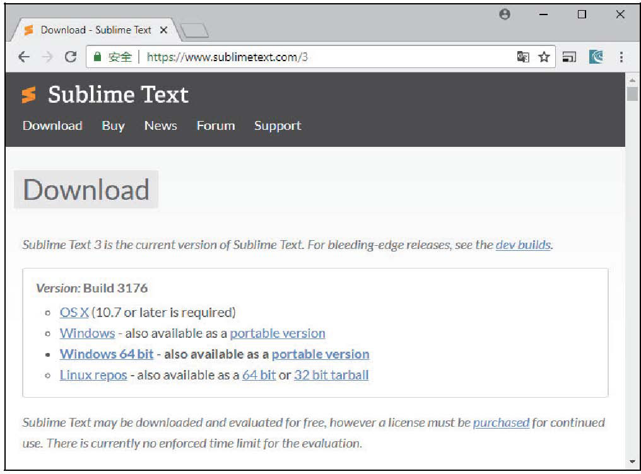Click the Sublime Text site title
641x474 pixels.
pyautogui.click(x=118, y=95)
